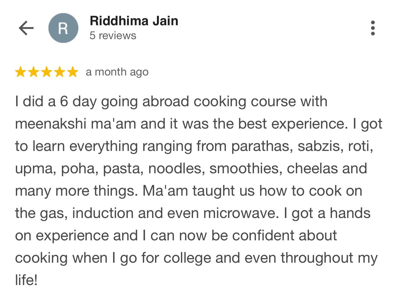Click the second yellow rating star
The height and width of the screenshot is (299, 399).
point(34,72)
